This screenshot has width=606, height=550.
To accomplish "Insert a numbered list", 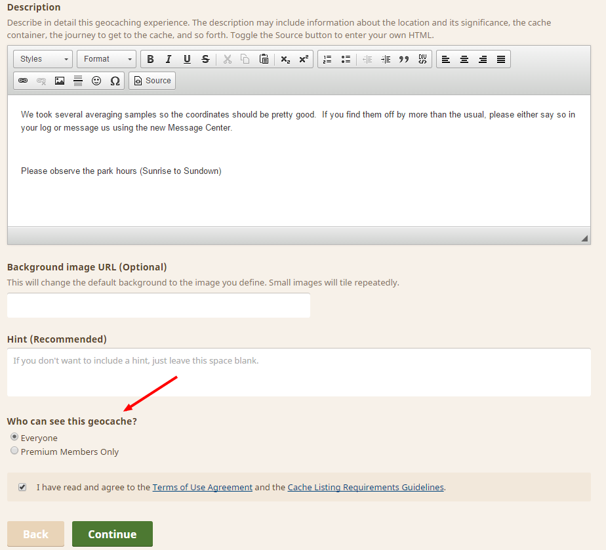I will click(x=327, y=59).
